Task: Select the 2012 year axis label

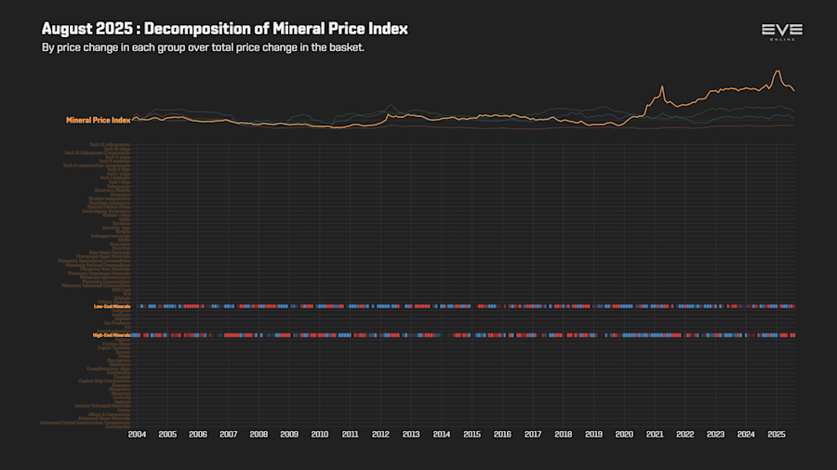Action: click(380, 435)
